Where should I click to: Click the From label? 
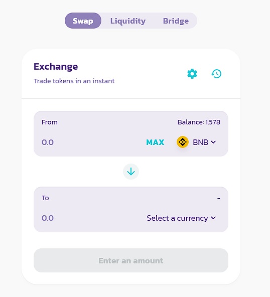50,122
